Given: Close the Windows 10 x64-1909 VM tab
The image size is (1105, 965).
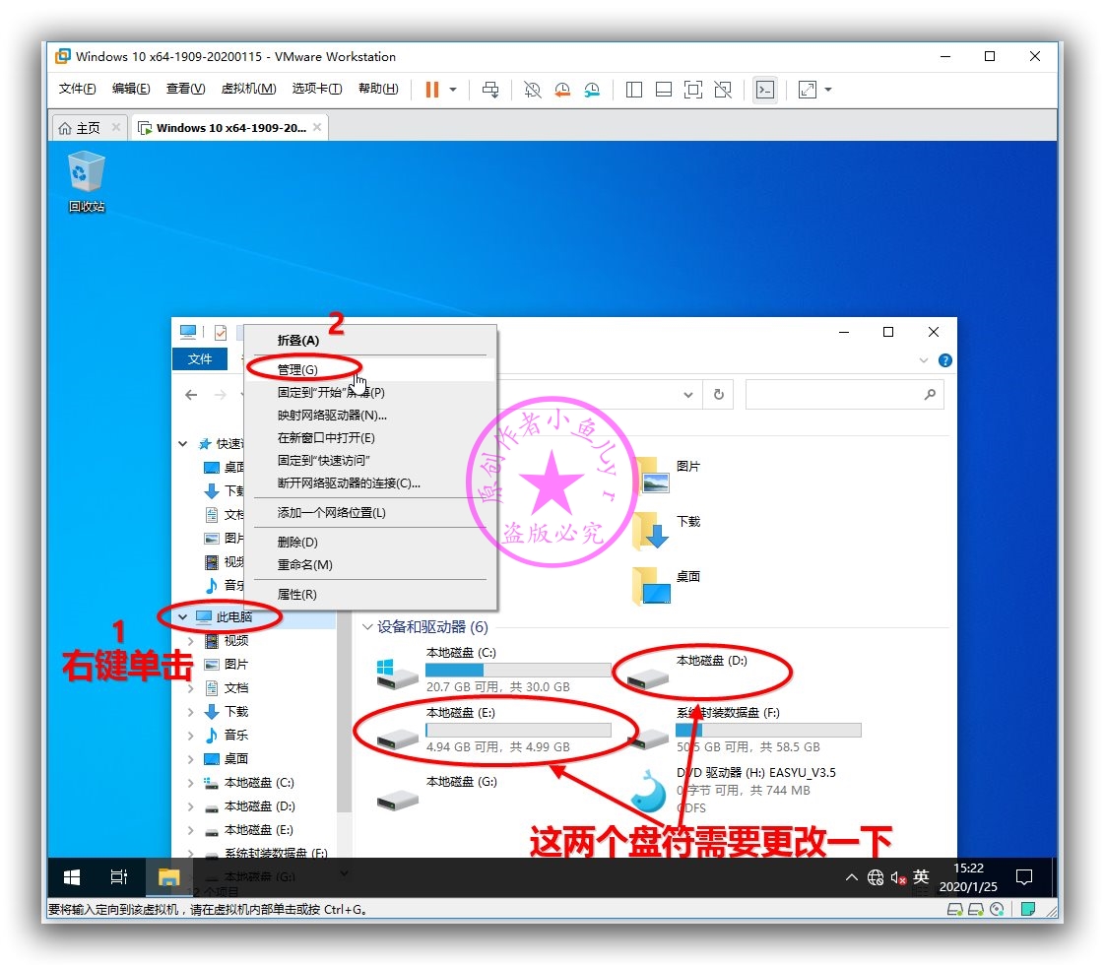Looking at the screenshot, I should [x=317, y=127].
